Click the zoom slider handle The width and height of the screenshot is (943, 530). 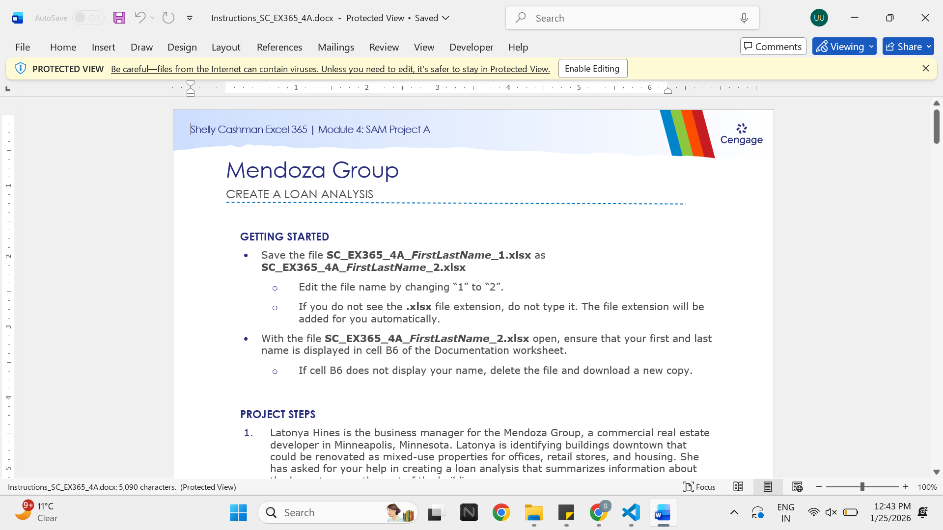point(862,487)
